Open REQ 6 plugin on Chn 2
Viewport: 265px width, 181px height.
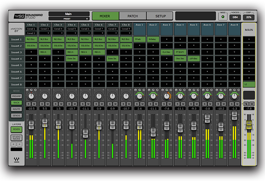coord(44,52)
